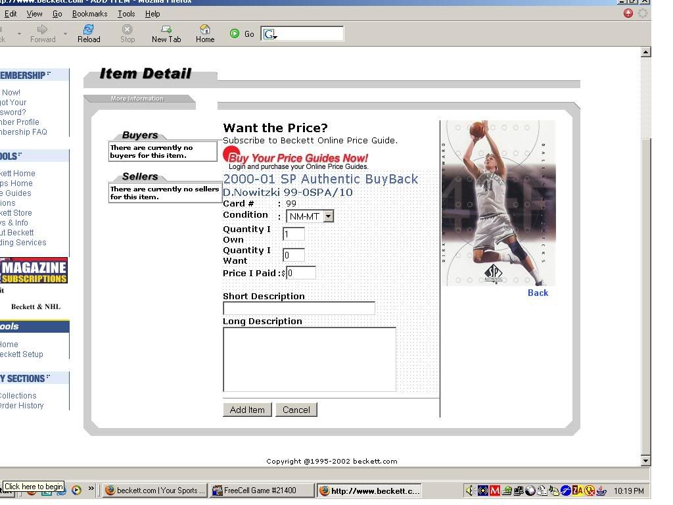Click the Collections sidebar link

point(18,395)
